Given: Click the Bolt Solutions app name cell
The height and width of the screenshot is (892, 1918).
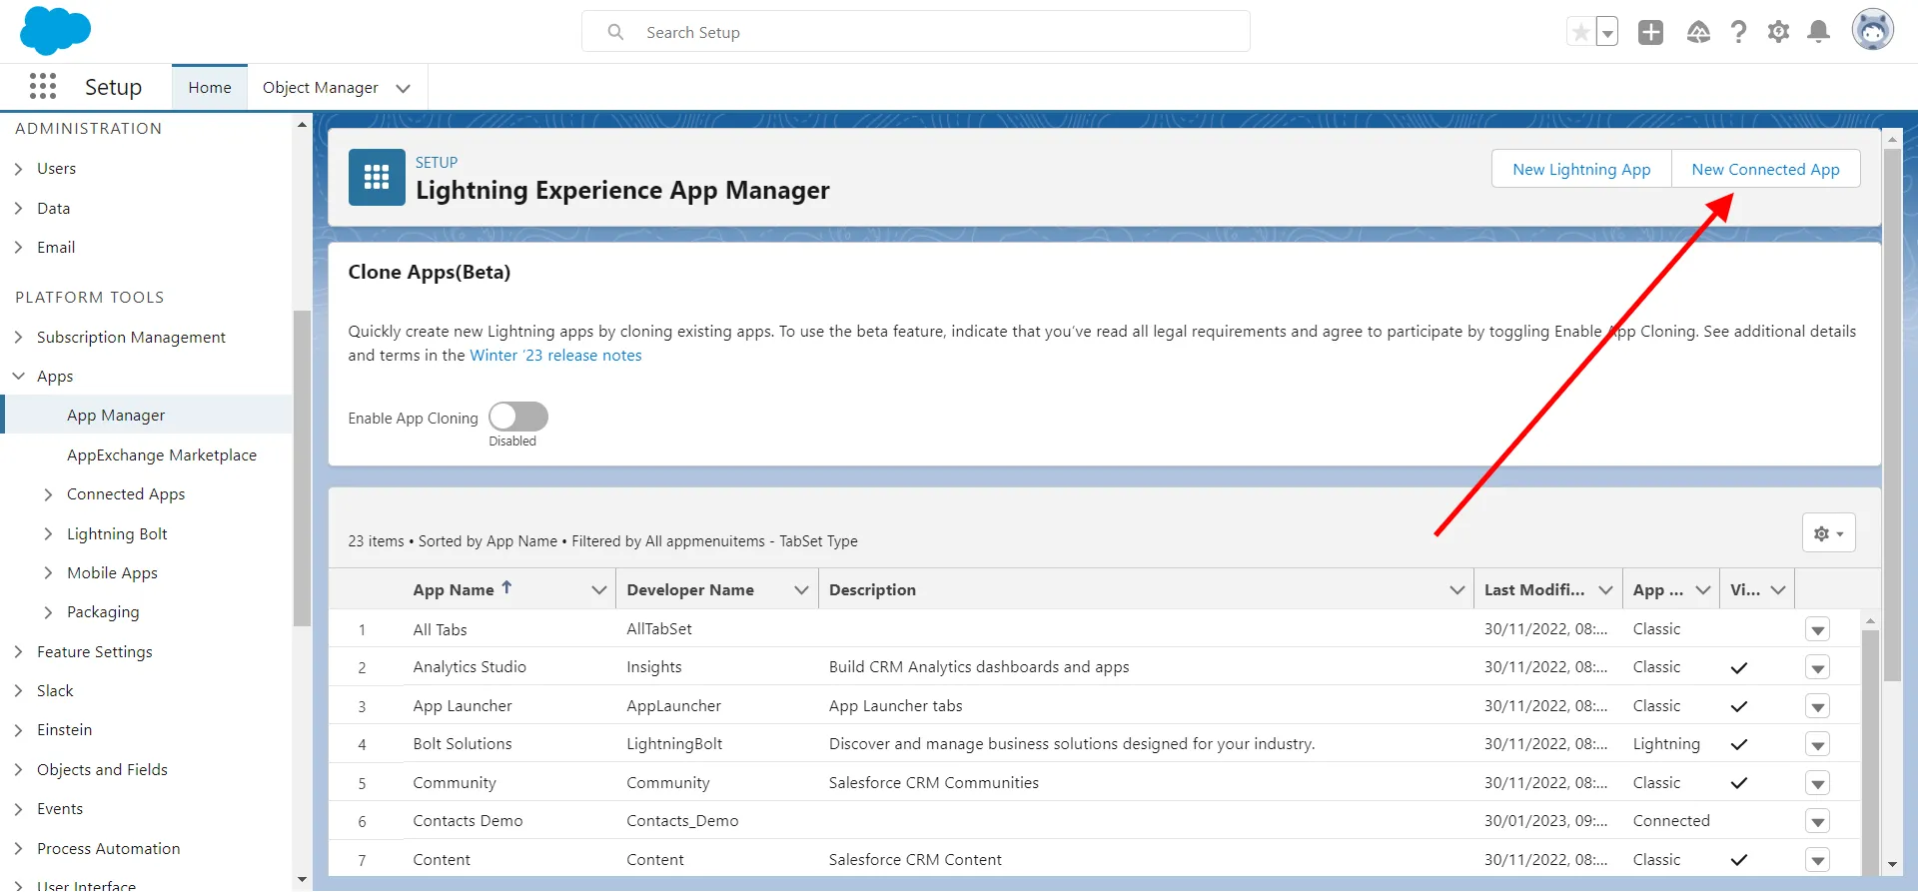Looking at the screenshot, I should [x=463, y=744].
